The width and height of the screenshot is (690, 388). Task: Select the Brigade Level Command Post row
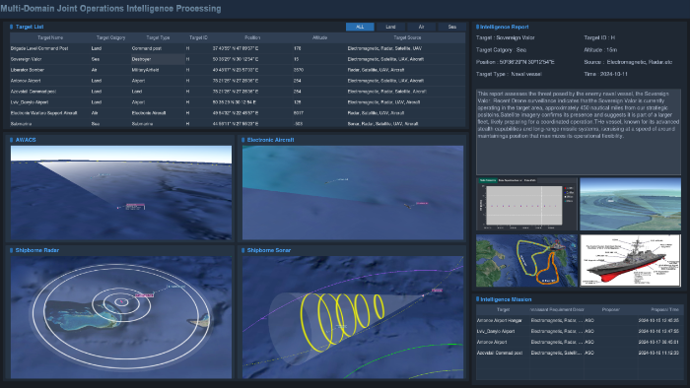[x=238, y=48]
